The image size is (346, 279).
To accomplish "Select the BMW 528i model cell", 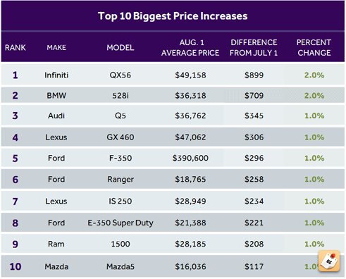I will coord(121,96).
